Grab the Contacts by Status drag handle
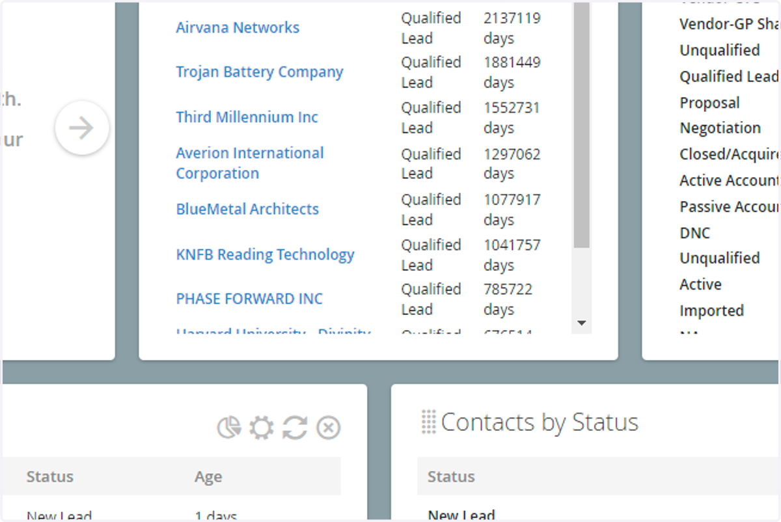 [428, 422]
